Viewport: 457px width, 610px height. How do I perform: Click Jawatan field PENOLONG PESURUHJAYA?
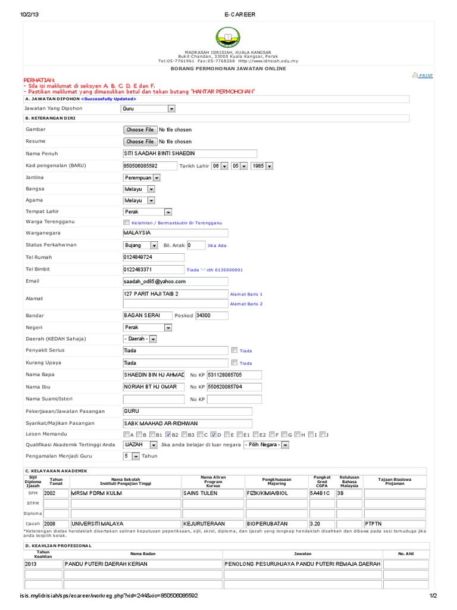303,564
